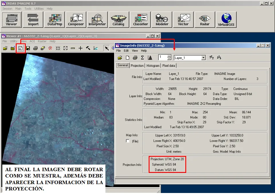Viewport: 275px width, 195px height.
Task: Click the 'Datum: WGS 84' text
Action: (165, 170)
